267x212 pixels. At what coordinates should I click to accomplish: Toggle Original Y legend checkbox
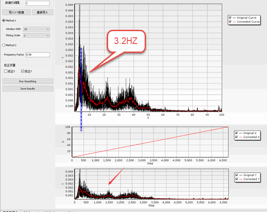[236, 175]
